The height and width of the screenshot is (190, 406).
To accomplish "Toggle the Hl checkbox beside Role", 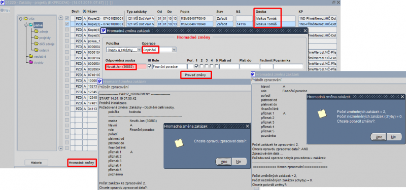I will 149,66.
